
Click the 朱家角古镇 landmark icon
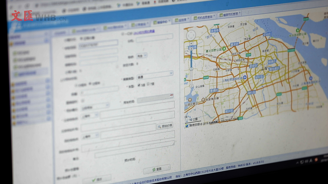click(x=203, y=100)
